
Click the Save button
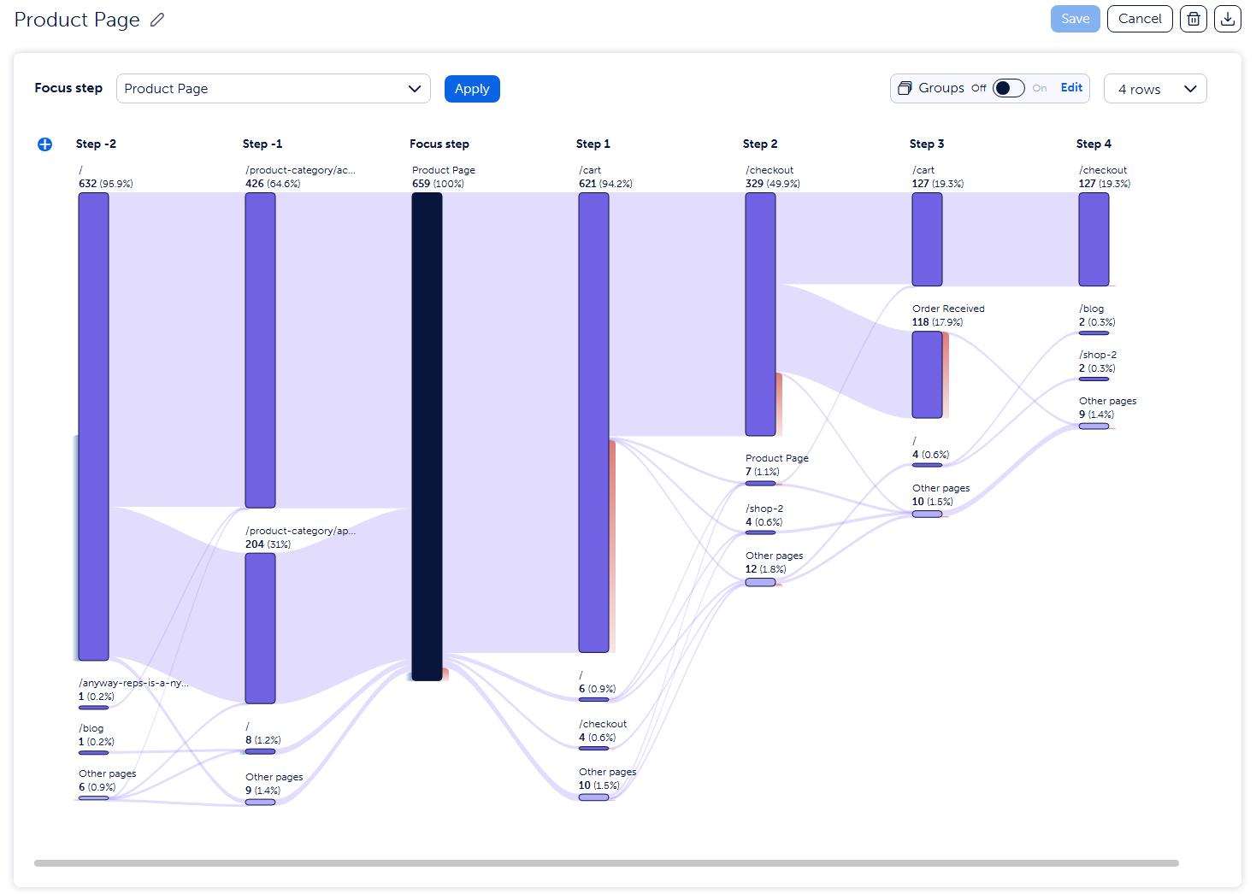point(1075,19)
